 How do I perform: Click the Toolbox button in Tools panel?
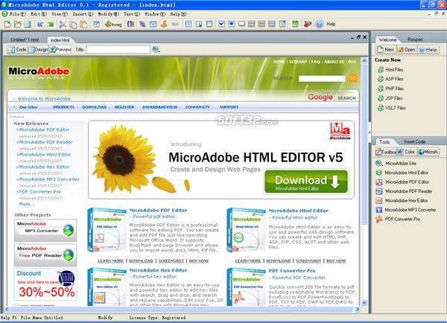tap(385, 152)
